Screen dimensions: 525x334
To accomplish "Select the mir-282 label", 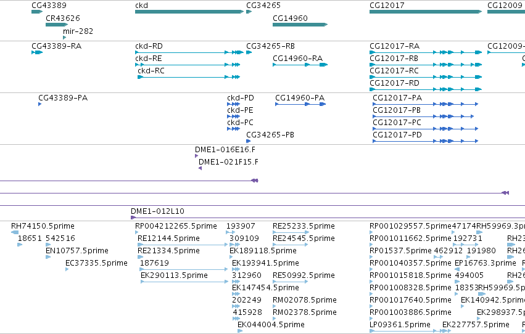I will click(x=78, y=31).
